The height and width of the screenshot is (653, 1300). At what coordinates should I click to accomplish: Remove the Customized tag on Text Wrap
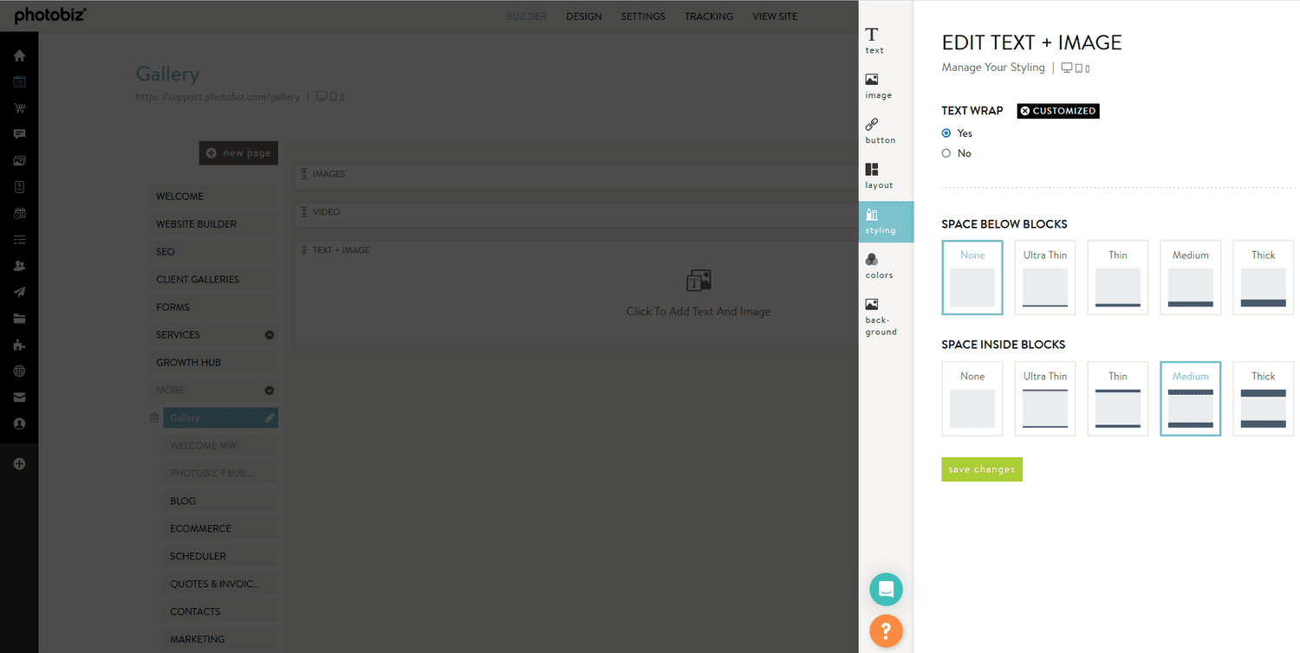click(x=1025, y=111)
